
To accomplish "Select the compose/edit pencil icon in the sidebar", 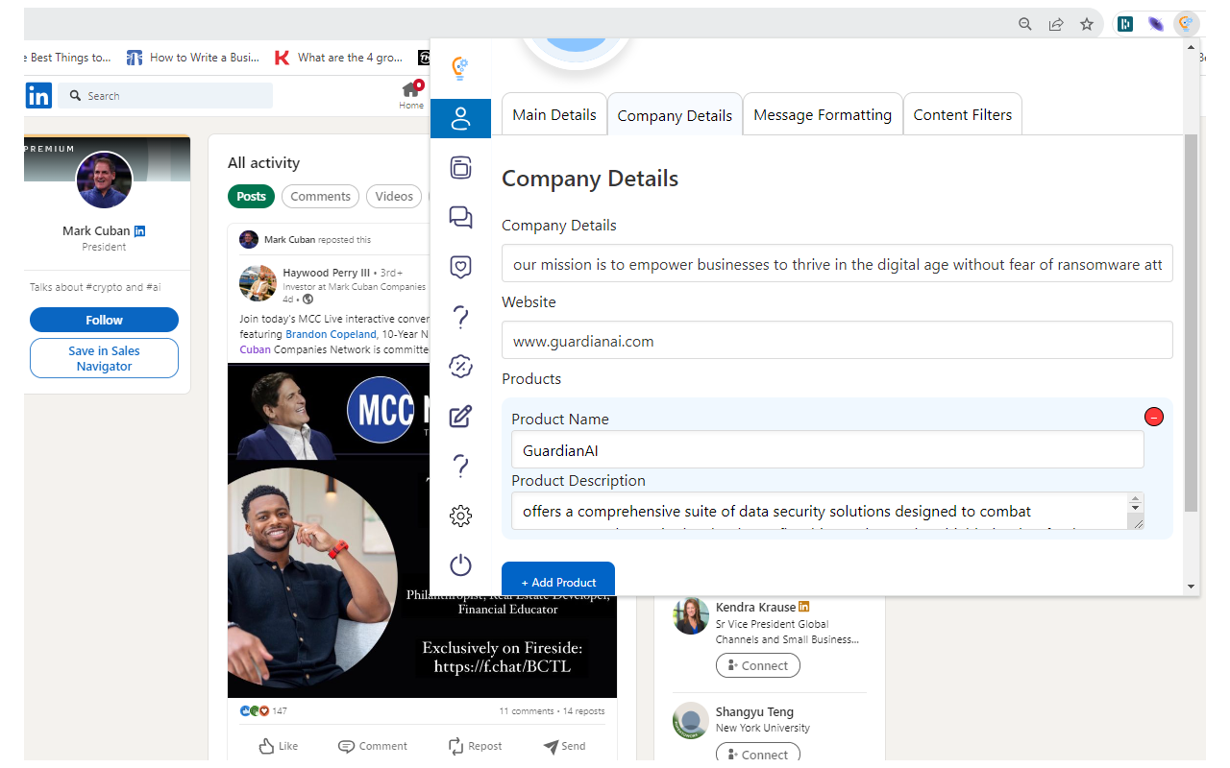I will click(460, 416).
